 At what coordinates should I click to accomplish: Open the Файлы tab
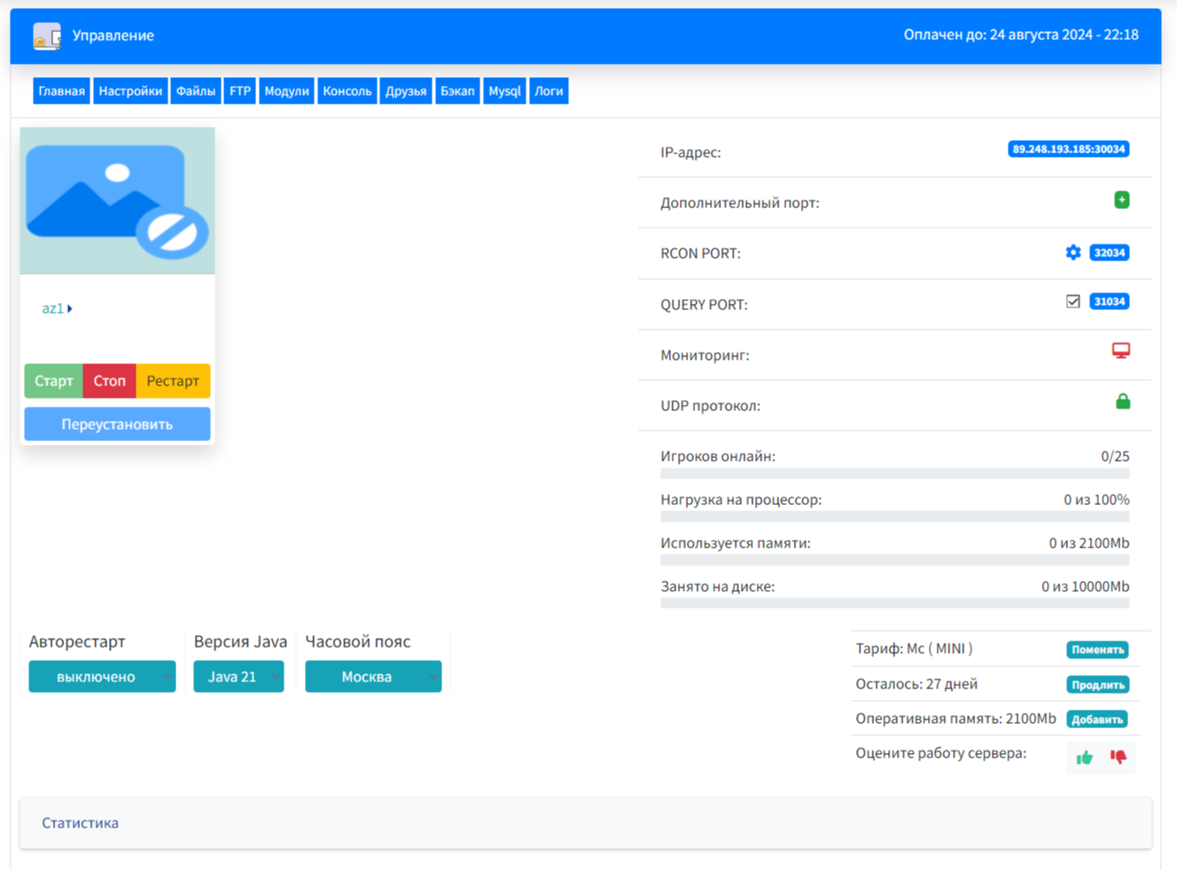[x=196, y=91]
